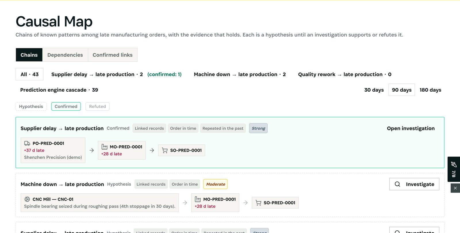460x233 pixels.
Task: Click the Repeated in the past tag on the confirmed chain
Action: [223, 128]
